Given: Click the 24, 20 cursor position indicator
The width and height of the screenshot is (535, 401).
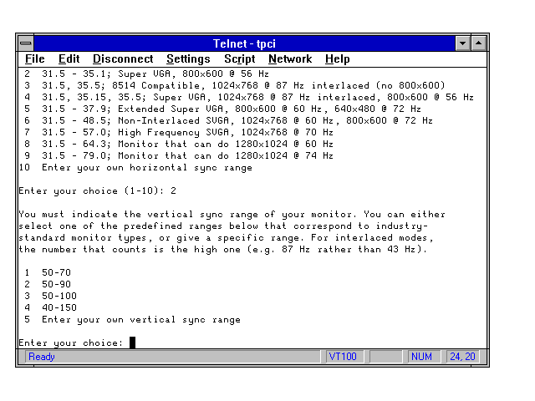Looking at the screenshot, I should pos(462,357).
